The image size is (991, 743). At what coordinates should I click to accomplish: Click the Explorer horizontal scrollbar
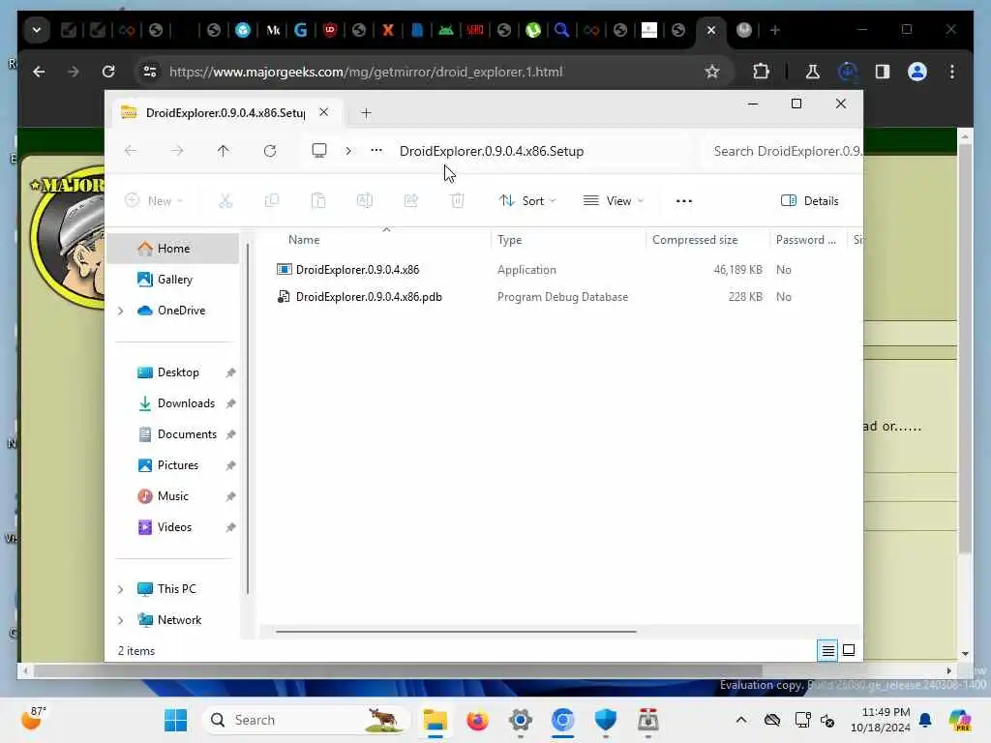456,631
